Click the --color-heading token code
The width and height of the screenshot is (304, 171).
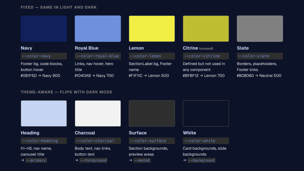pos(44,141)
